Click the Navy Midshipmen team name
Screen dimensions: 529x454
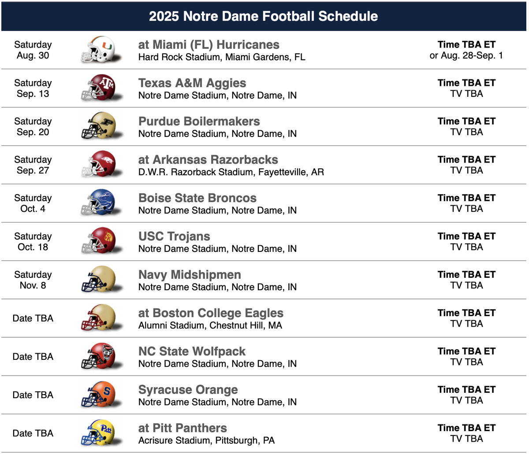coord(190,274)
